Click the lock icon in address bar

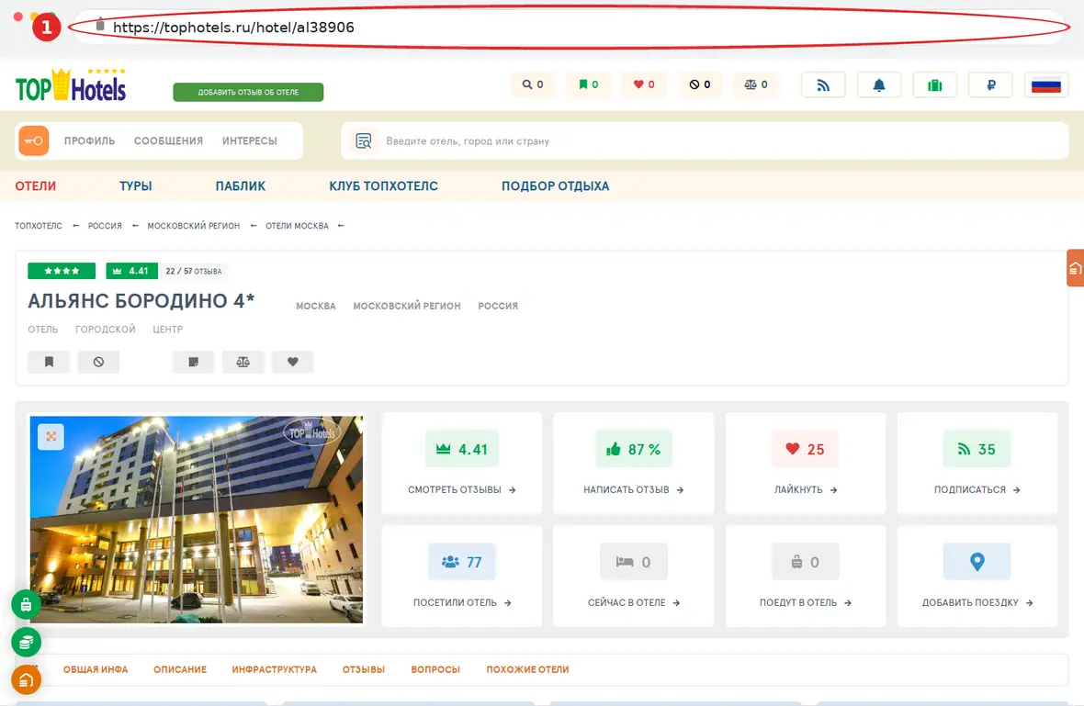coord(99,25)
